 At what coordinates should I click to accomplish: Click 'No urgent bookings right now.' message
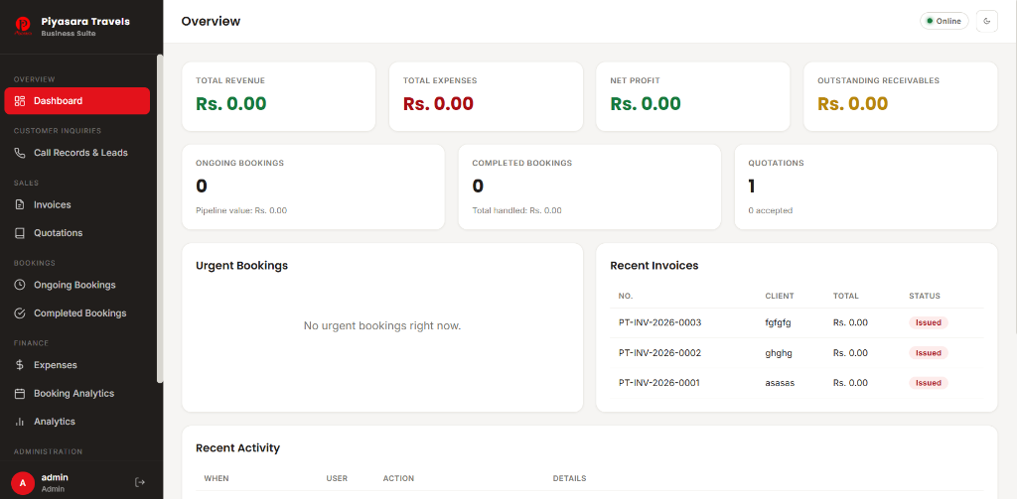[x=382, y=326]
